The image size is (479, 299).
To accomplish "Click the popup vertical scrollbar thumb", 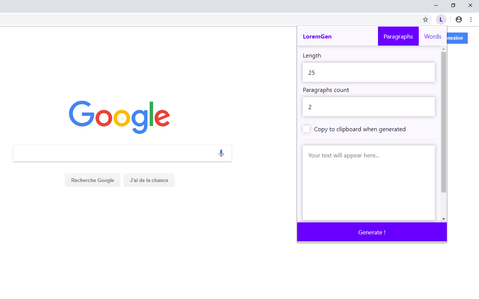I will coord(444,122).
